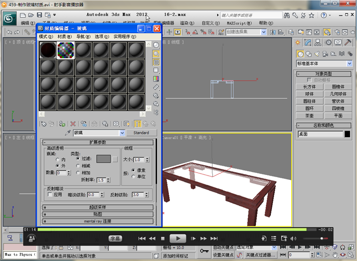This screenshot has width=357, height=261.
Task: Click the Teapot primitive button
Action: (310, 116)
